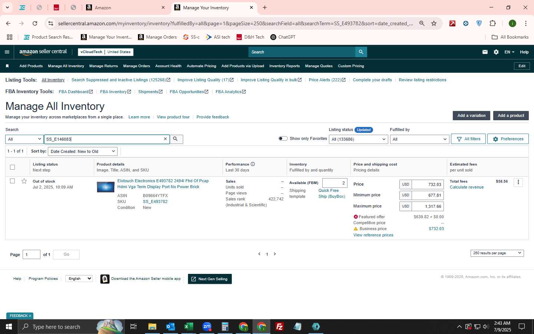Click the Performance info icon

(253, 164)
